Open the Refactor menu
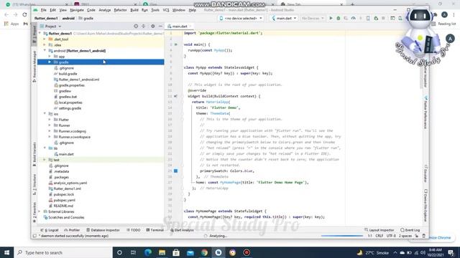 [120, 10]
